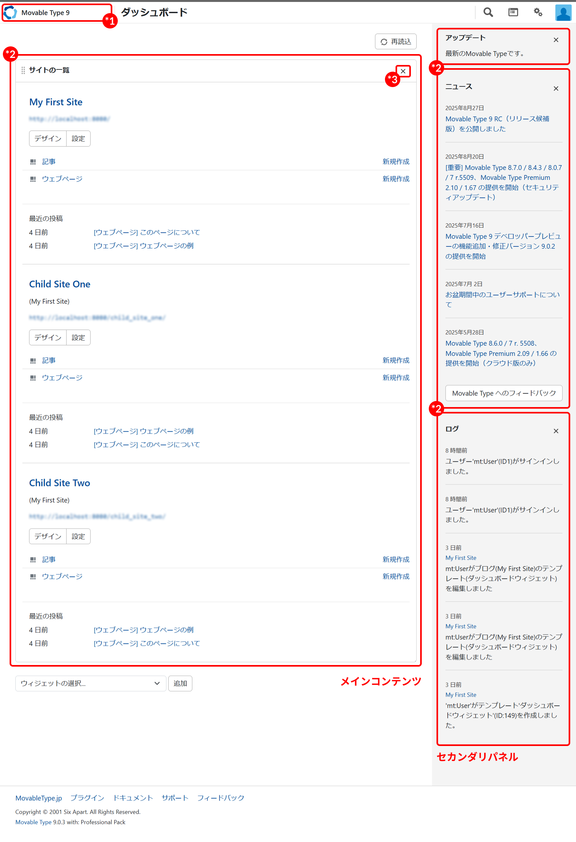
Task: Open デザイン for Child Site One
Action: 48,338
